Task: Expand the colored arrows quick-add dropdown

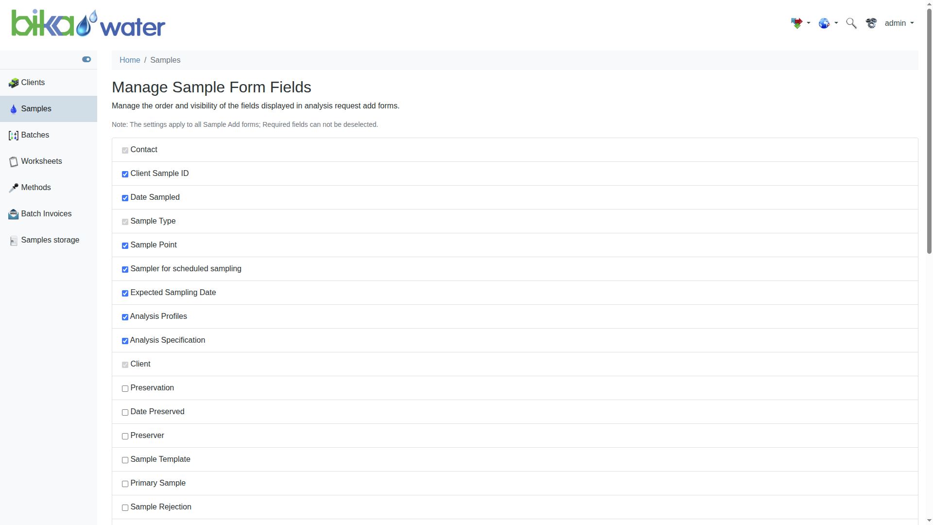Action: coord(800,23)
